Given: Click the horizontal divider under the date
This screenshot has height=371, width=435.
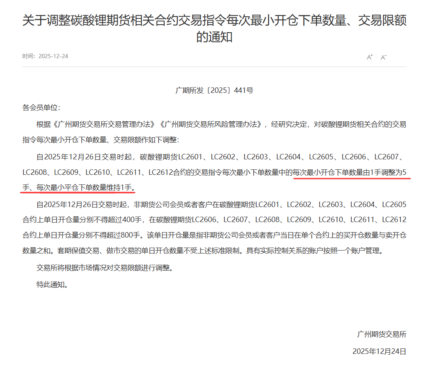Looking at the screenshot, I should tap(214, 67).
